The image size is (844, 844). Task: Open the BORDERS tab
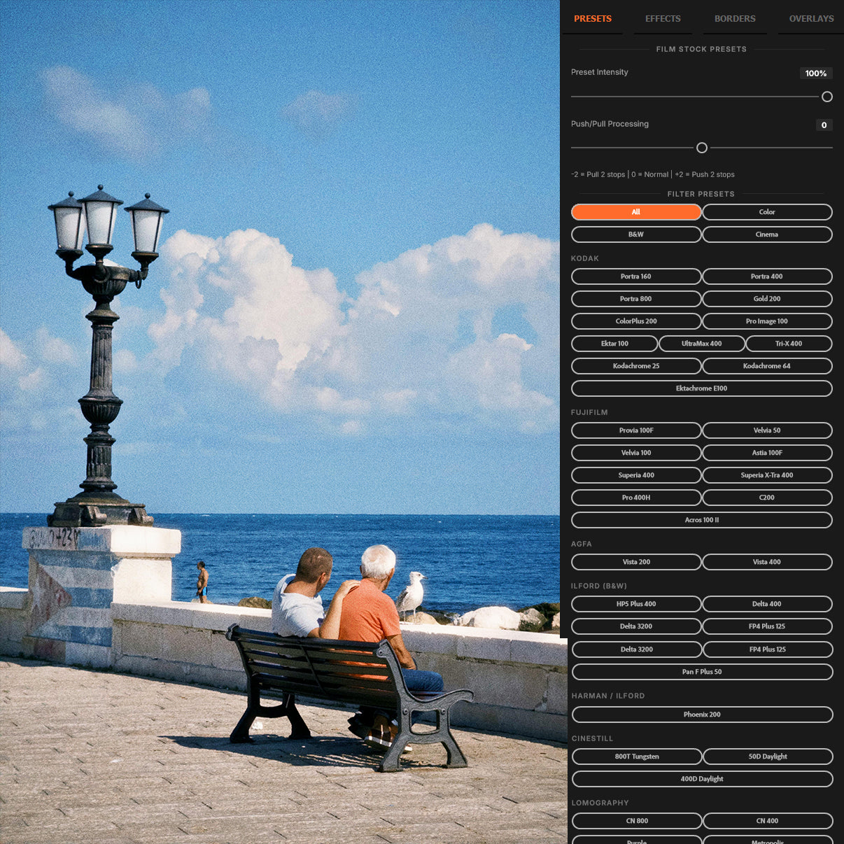[734, 19]
